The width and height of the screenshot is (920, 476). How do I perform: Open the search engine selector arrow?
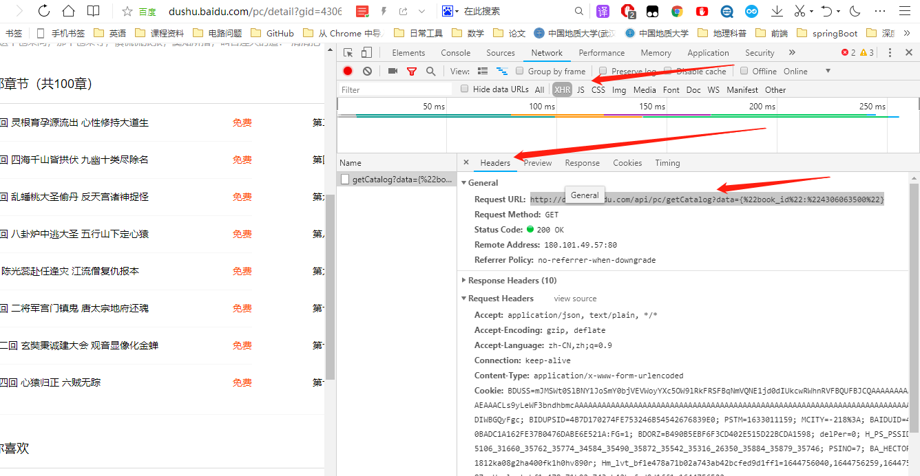tap(457, 12)
